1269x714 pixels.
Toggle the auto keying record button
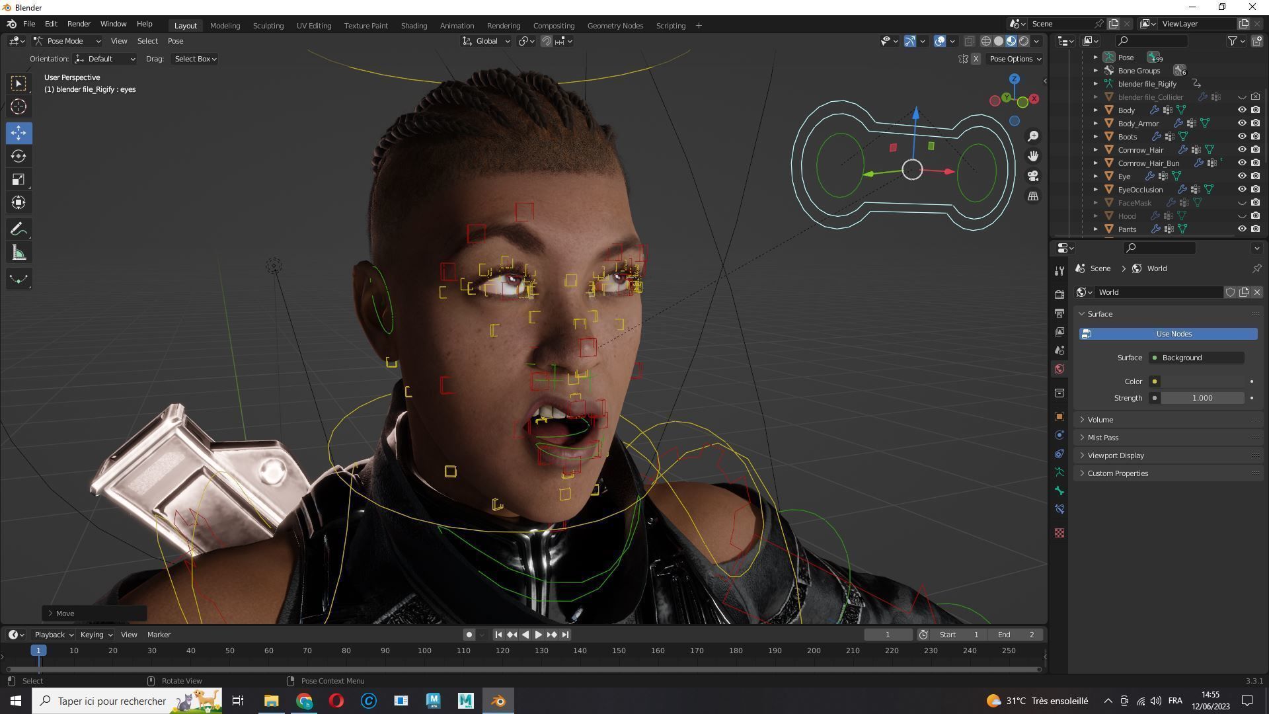(469, 635)
